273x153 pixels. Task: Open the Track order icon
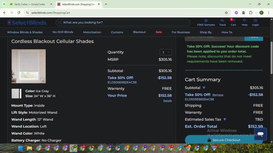tap(222, 23)
